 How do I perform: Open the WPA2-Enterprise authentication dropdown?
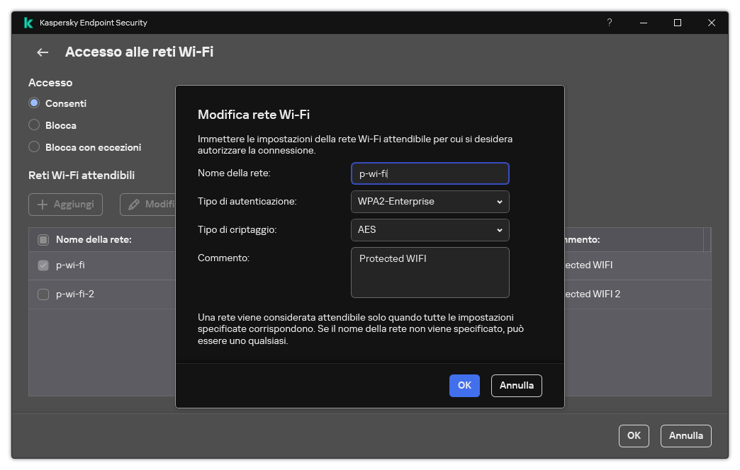tap(430, 202)
